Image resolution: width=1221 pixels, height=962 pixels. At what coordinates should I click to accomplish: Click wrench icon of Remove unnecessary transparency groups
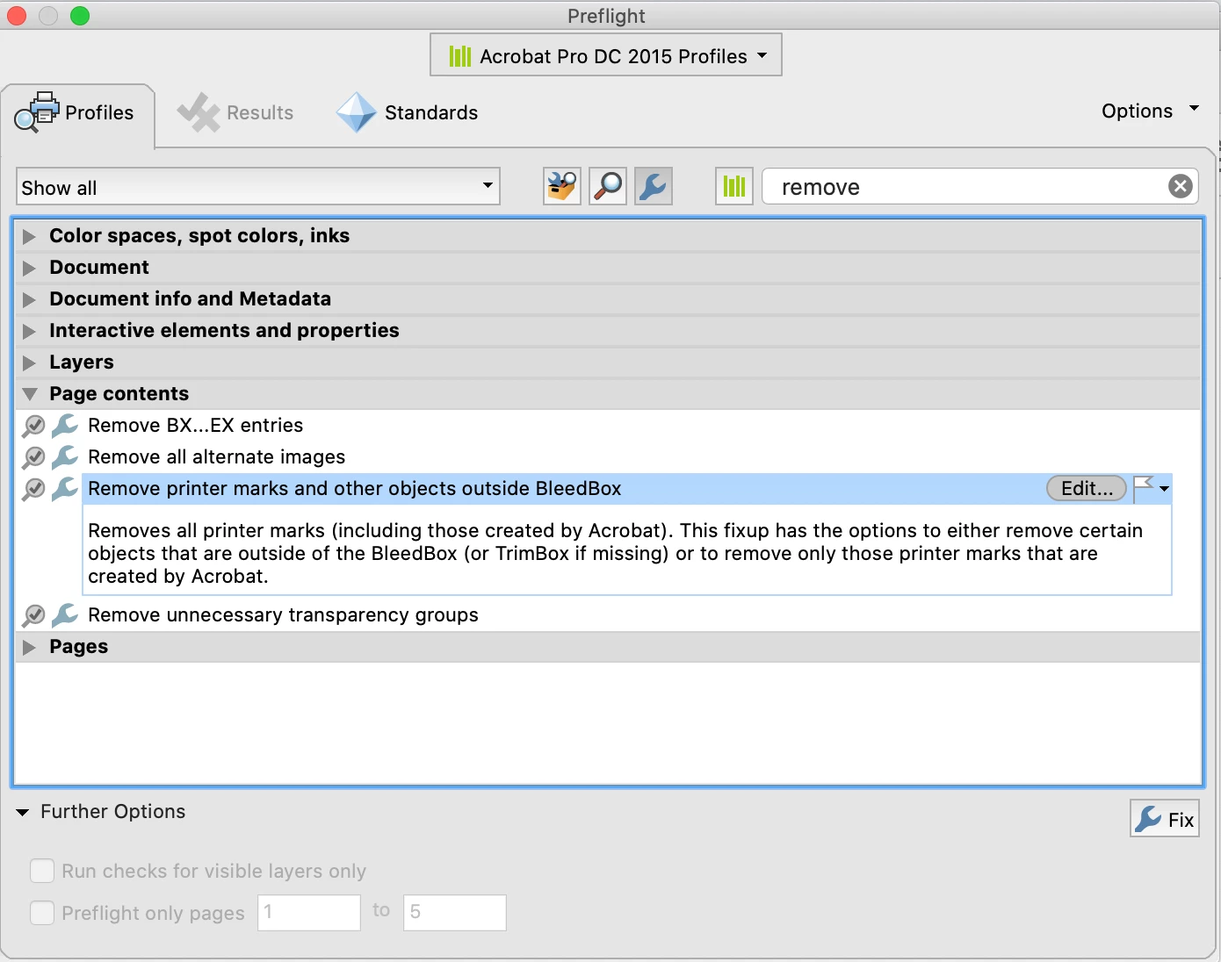tap(65, 615)
